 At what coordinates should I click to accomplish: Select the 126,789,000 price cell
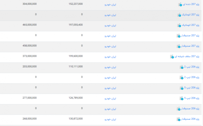76,98
